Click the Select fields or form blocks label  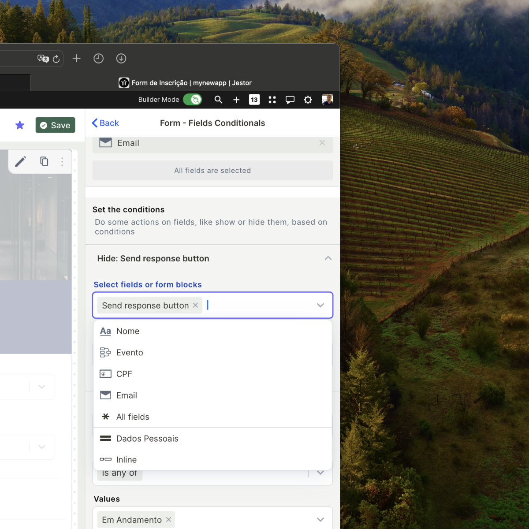[x=148, y=284]
